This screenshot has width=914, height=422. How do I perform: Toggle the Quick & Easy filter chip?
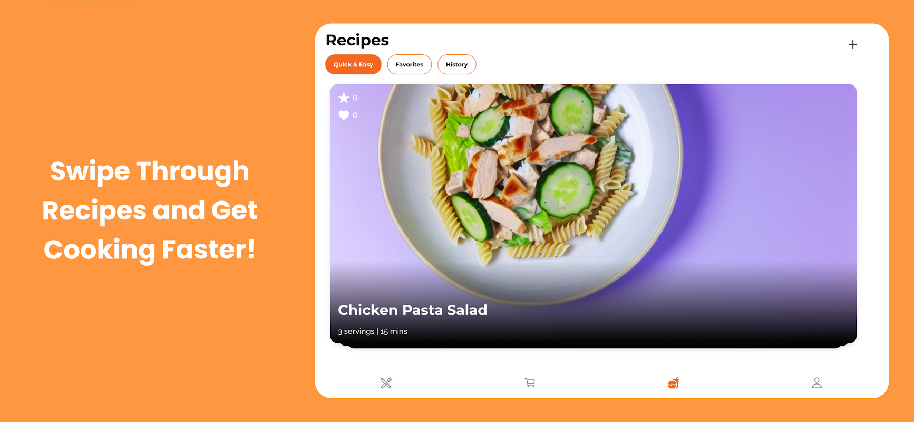click(x=353, y=64)
